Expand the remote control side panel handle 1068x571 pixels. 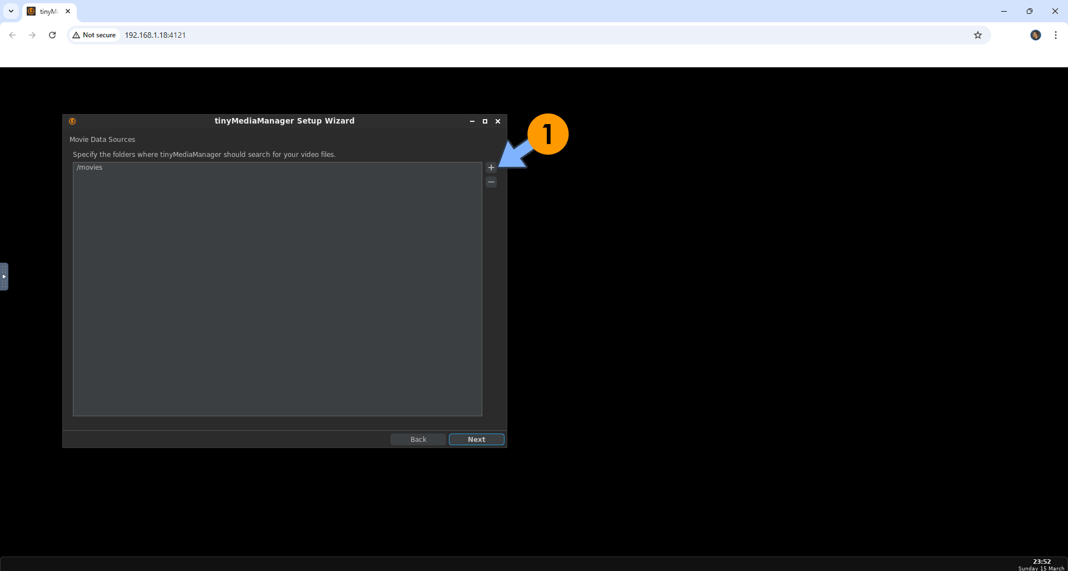click(4, 277)
